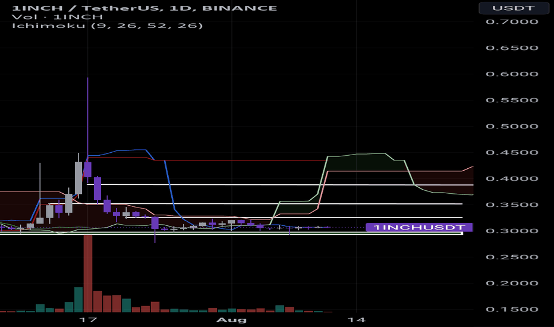
Task: Select the thick white support line near 0.3000
Action: (x=231, y=233)
